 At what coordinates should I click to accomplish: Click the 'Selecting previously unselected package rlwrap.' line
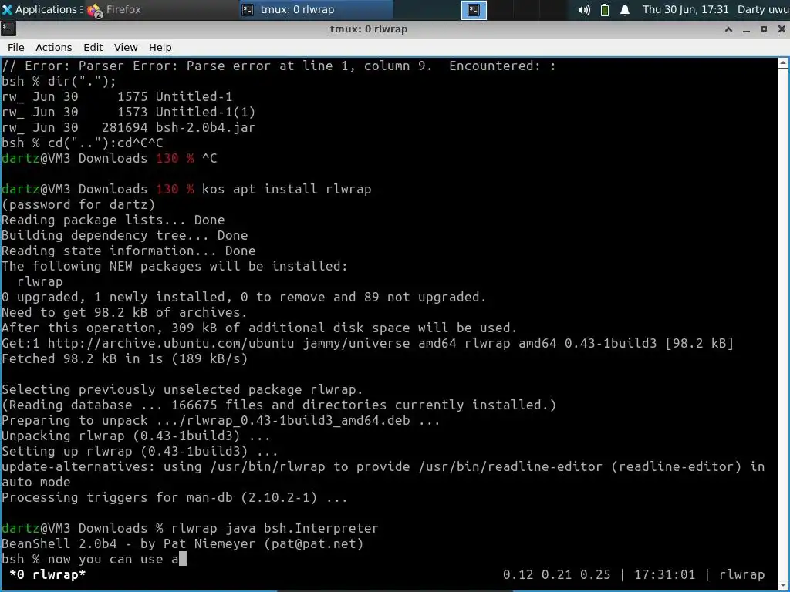tap(182, 389)
